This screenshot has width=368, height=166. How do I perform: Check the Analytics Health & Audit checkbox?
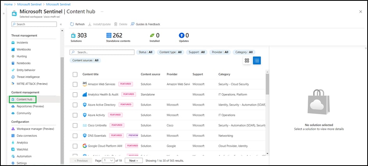pyautogui.click(x=75, y=94)
